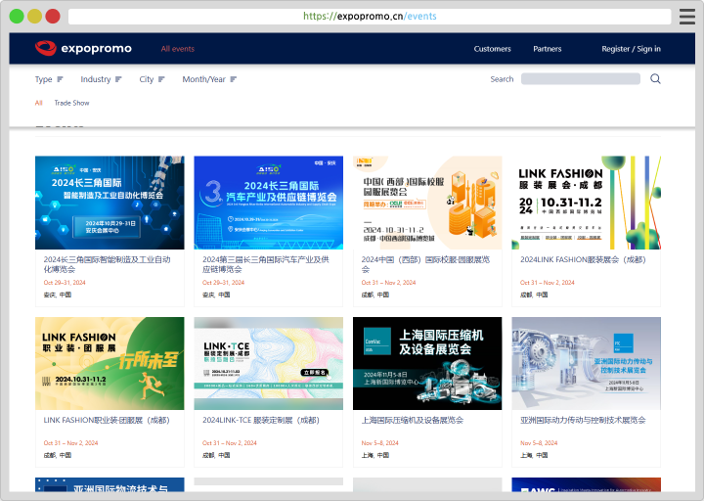Screen dimensions: 704x501
Task: Open the browser hamburger menu
Action: point(687,17)
